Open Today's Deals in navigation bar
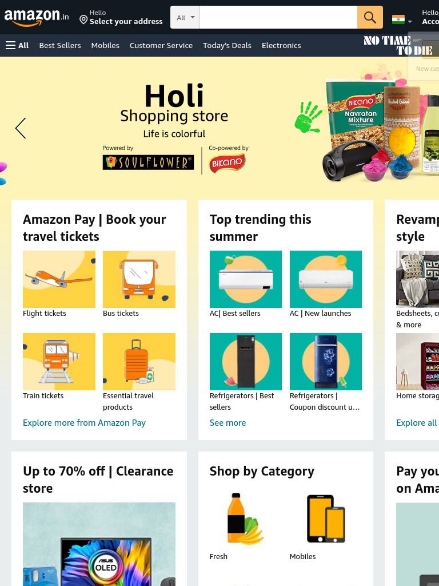Screen dimensions: 439x586 (x=227, y=45)
